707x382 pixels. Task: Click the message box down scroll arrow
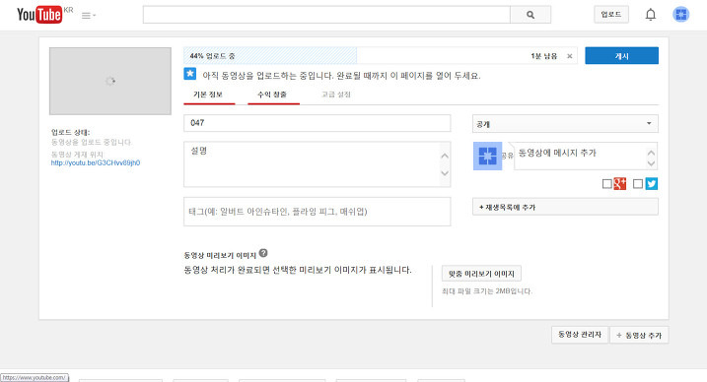(651, 163)
